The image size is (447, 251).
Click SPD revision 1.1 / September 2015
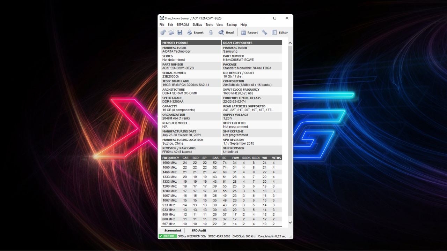[x=239, y=143]
